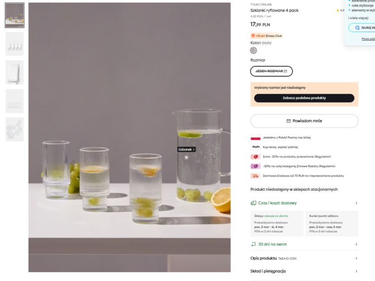Show the last thumbnail in the gallery

click(14, 130)
